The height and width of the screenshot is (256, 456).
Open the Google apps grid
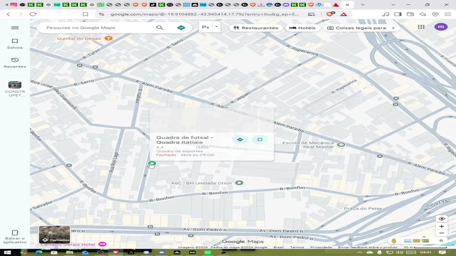click(x=421, y=27)
